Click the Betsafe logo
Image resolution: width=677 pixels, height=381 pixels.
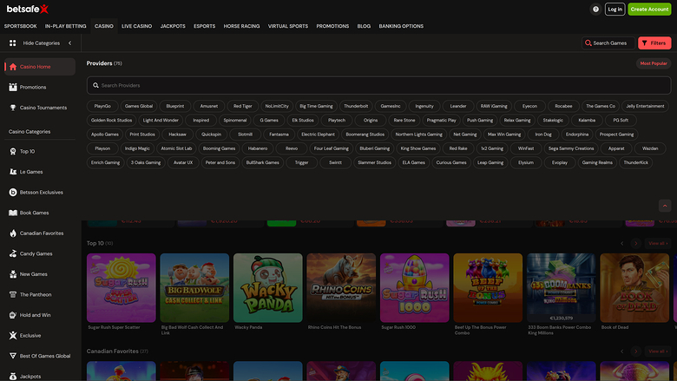27,9
